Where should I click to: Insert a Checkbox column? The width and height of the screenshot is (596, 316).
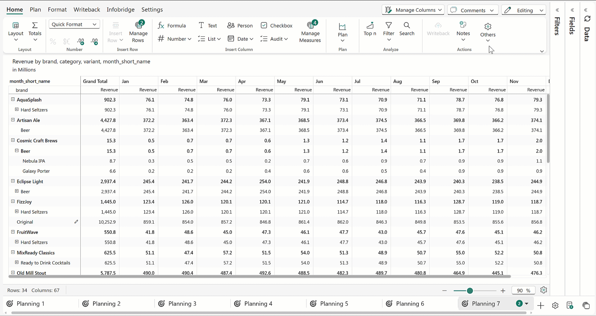(x=277, y=26)
